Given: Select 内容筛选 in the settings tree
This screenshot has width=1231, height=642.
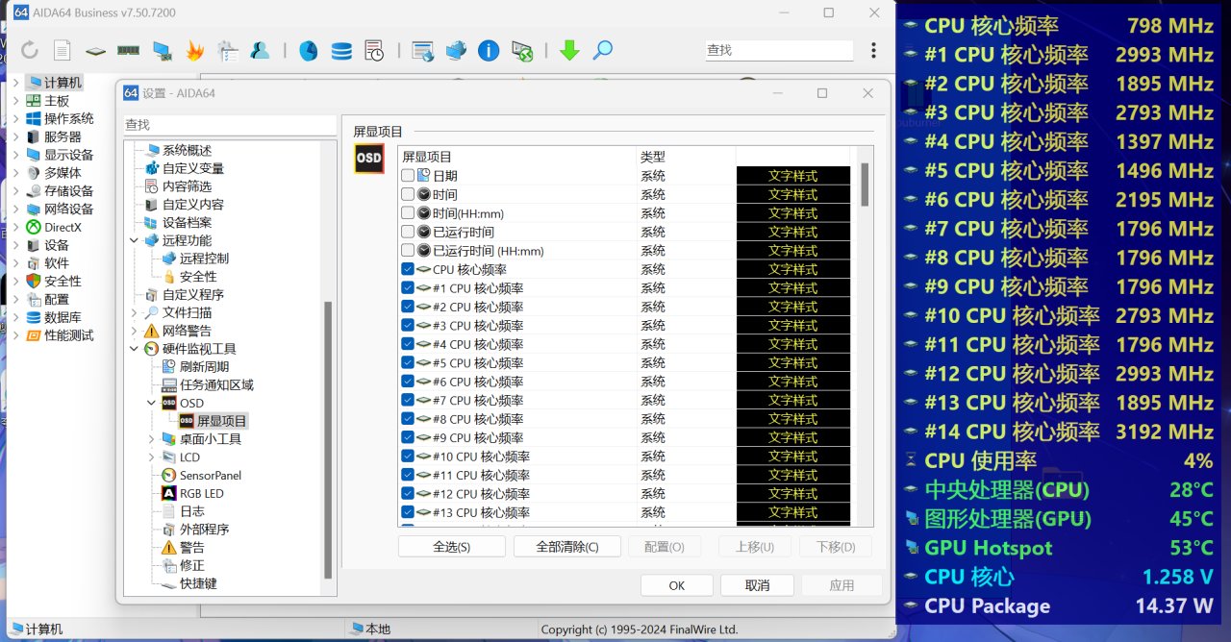Looking at the screenshot, I should [x=187, y=186].
